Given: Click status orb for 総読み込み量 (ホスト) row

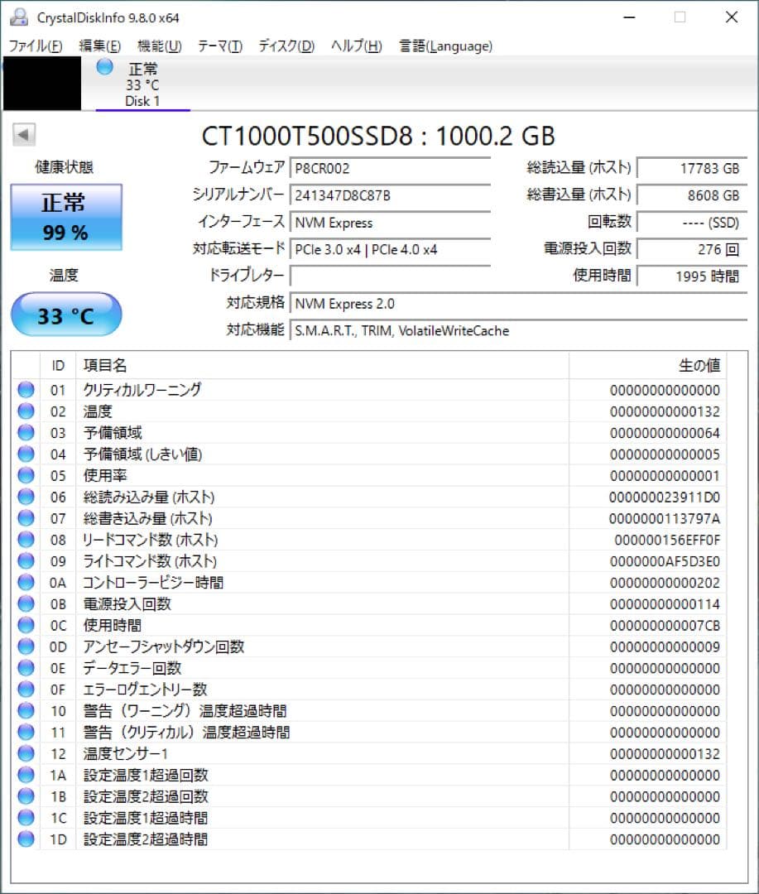Looking at the screenshot, I should pyautogui.click(x=26, y=497).
